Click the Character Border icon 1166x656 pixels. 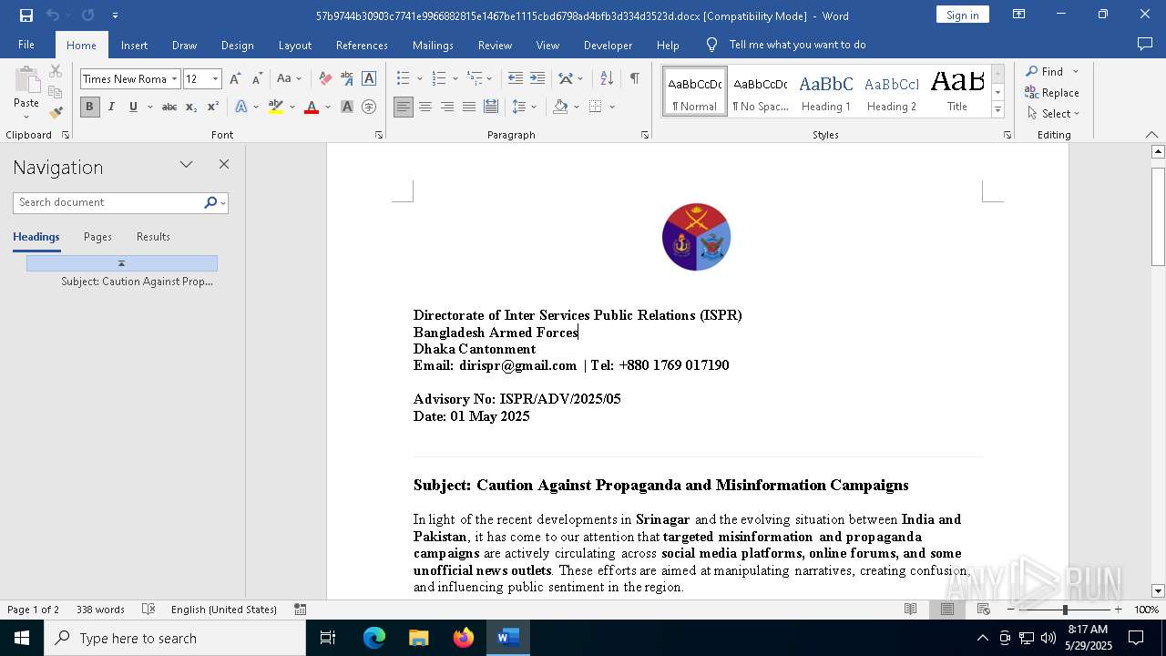tap(369, 79)
